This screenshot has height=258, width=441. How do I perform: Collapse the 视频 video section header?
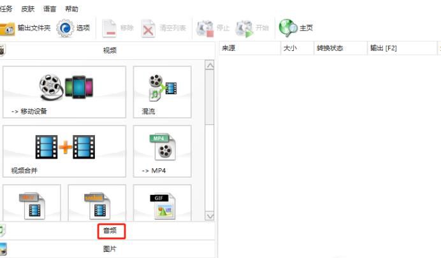110,50
